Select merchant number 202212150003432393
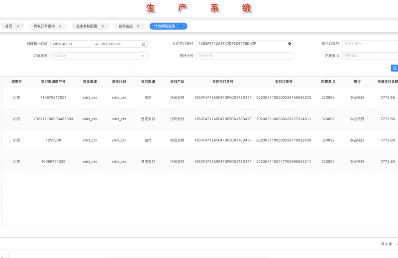 point(53,119)
